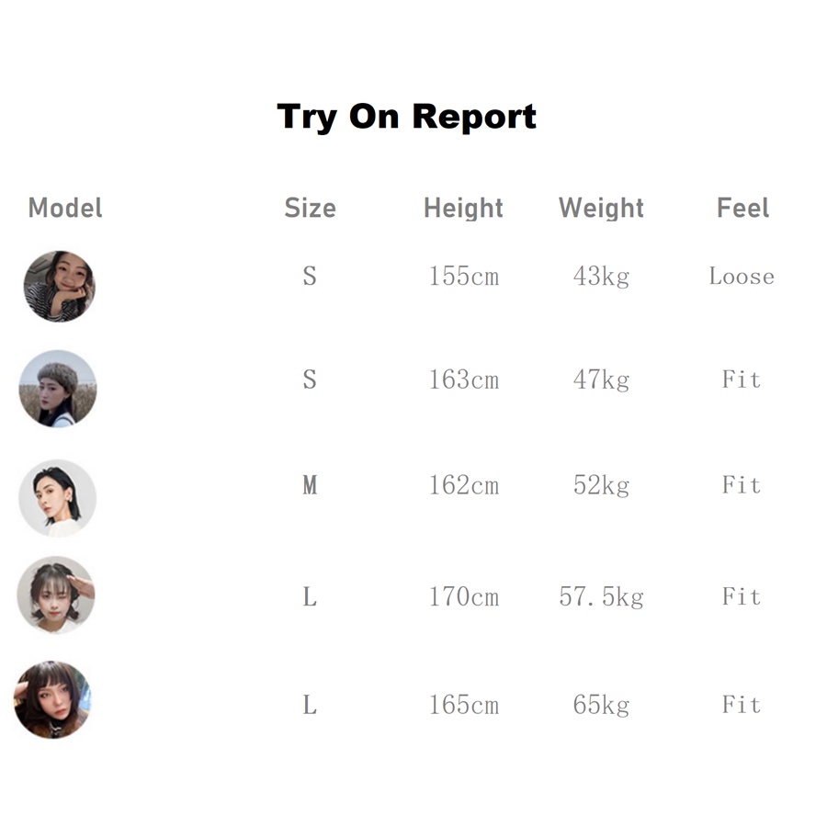Click the 170cm height cell
The height and width of the screenshot is (827, 827).
coord(463,597)
